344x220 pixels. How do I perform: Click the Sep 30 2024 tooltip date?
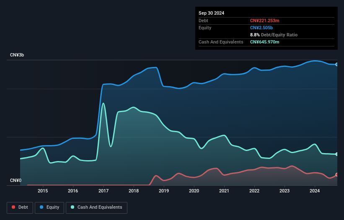pyautogui.click(x=211, y=13)
